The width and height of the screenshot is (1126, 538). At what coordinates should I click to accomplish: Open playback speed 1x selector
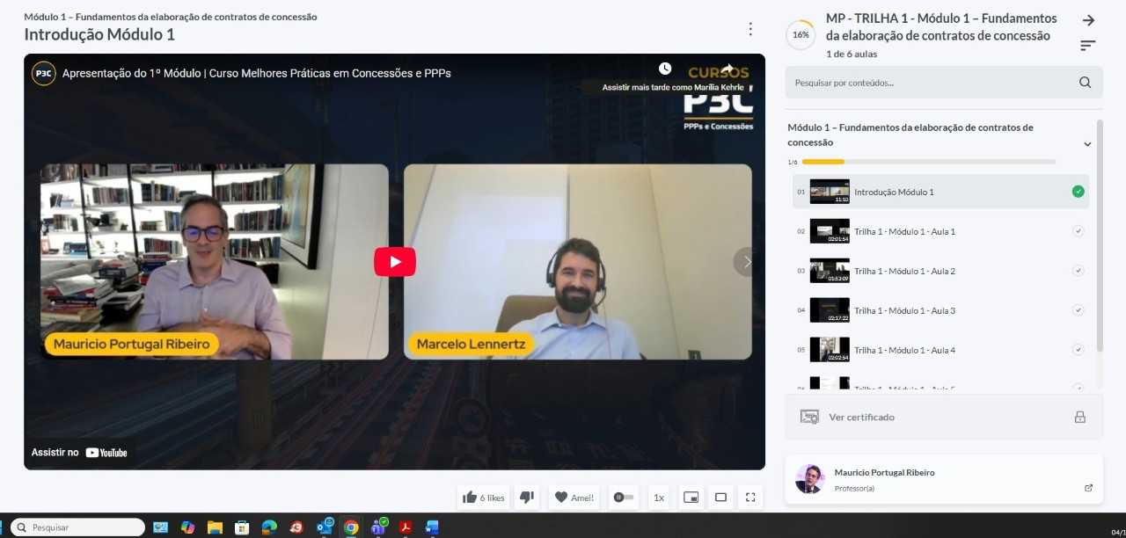pyautogui.click(x=658, y=498)
